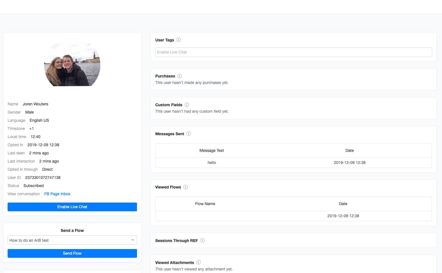The height and width of the screenshot is (273, 442).
Task: Click Local time value 12:40
Action: click(x=36, y=137)
